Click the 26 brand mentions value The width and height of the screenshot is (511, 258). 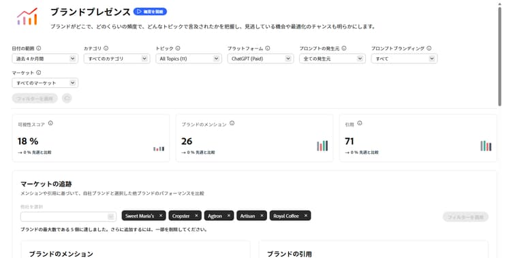click(x=187, y=141)
